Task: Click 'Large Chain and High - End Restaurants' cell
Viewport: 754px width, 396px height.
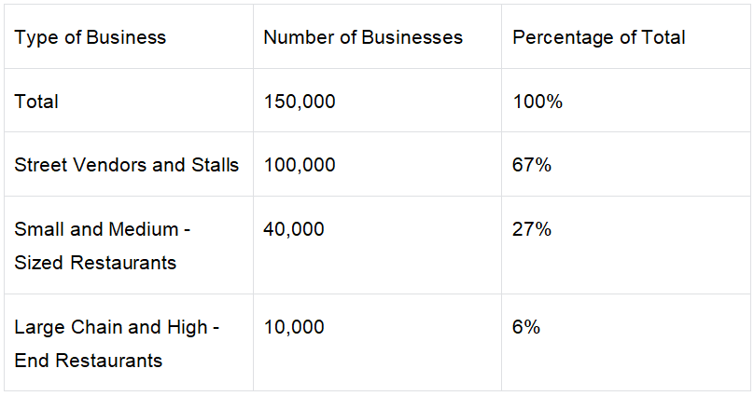Action: [129, 343]
